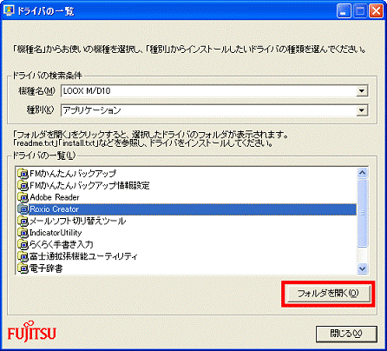Click the LOOX M/D10 model combo box
Screen dimensions: 387x351
[x=214, y=91]
